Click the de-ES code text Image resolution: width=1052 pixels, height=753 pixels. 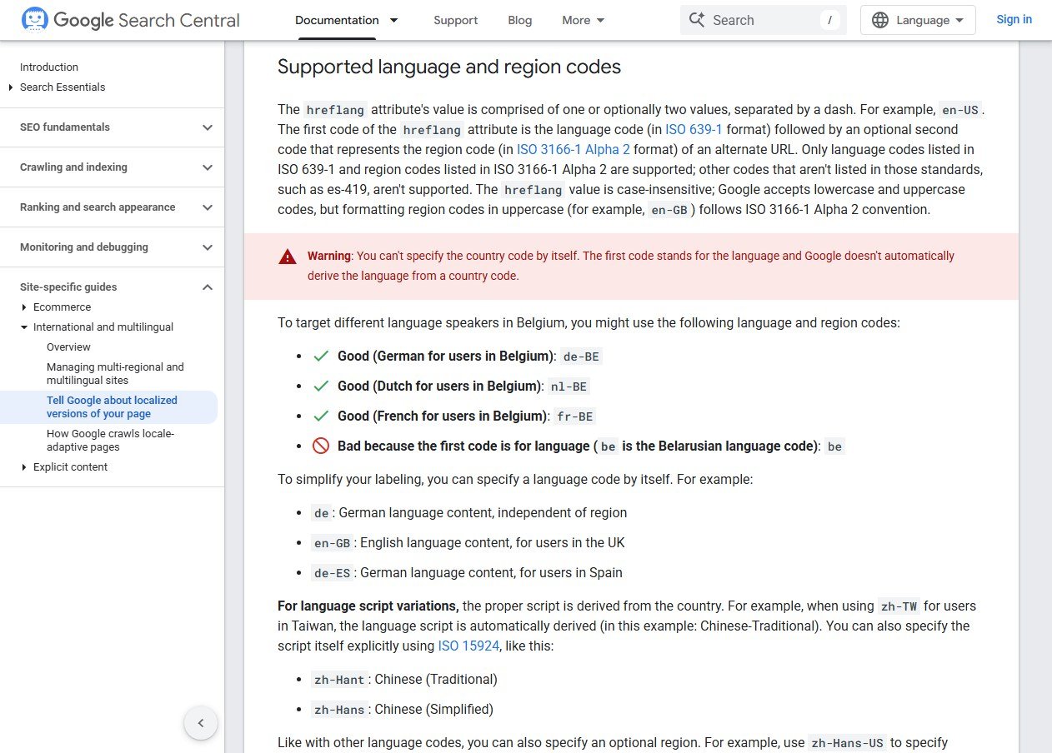click(332, 573)
